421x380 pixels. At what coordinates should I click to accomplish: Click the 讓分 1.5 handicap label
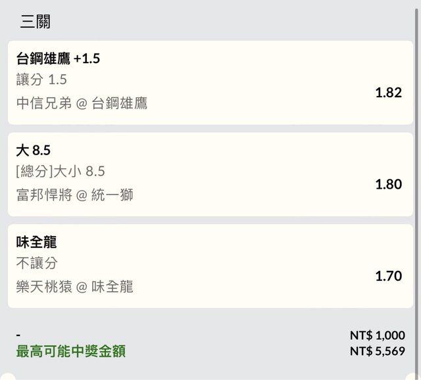pyautogui.click(x=41, y=80)
